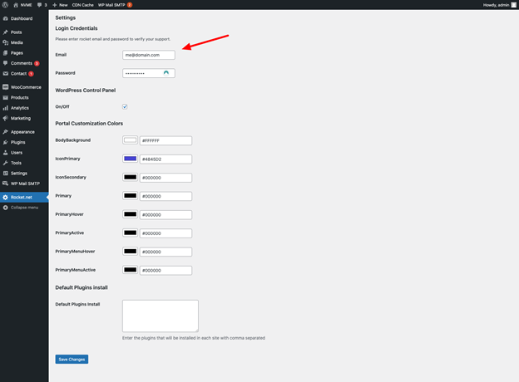
Task: Toggle the WordPress Control Panel On/Off checkbox
Action: [125, 106]
